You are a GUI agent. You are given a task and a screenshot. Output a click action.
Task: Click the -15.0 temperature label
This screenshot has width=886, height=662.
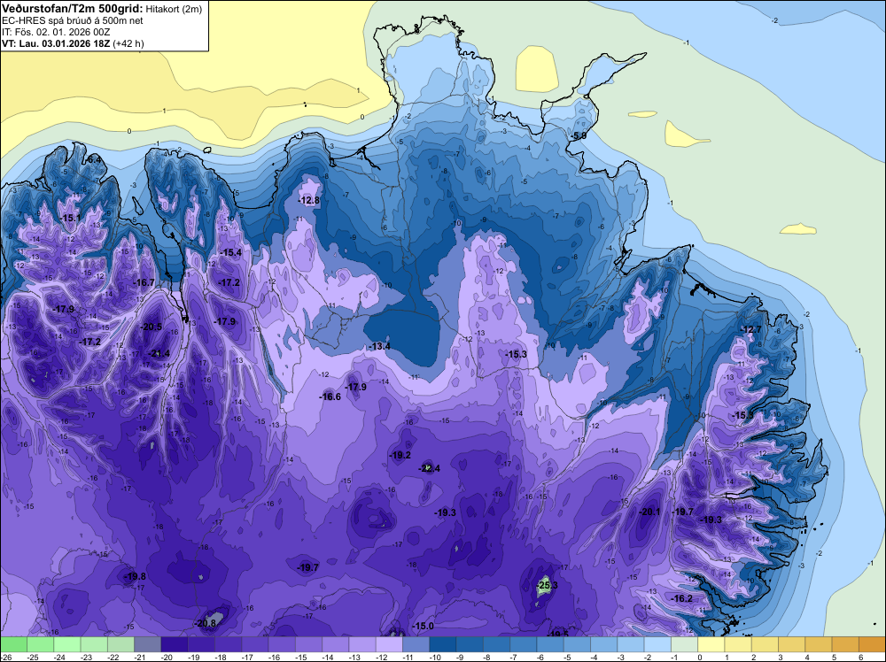coord(424,626)
